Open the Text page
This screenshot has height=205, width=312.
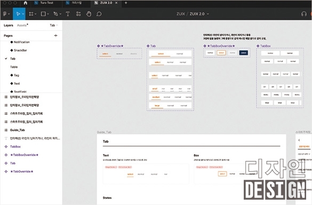[x=17, y=83]
